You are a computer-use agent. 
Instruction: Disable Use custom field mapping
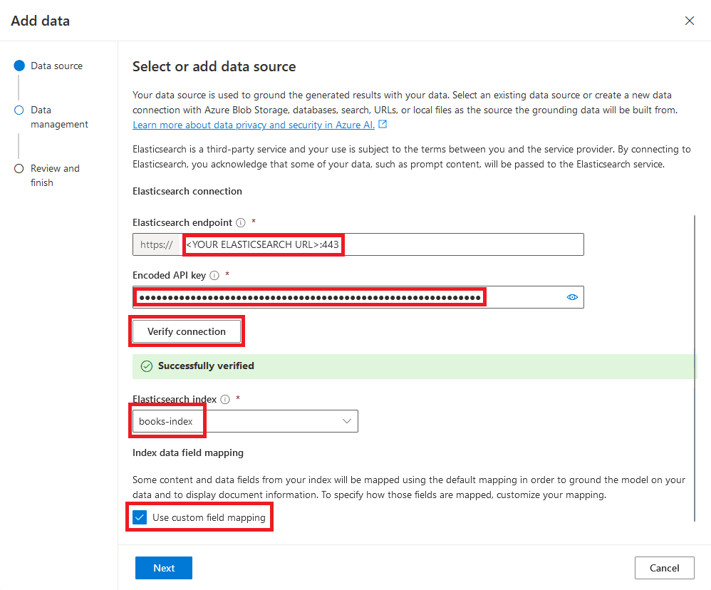(x=140, y=517)
